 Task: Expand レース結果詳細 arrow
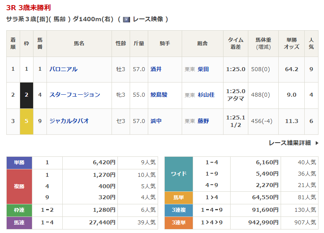click(x=317, y=143)
